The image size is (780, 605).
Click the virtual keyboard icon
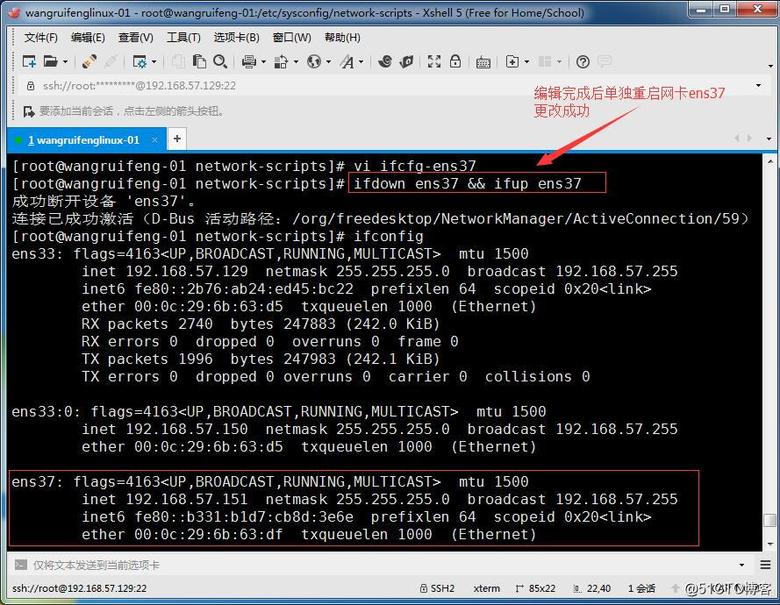(483, 62)
